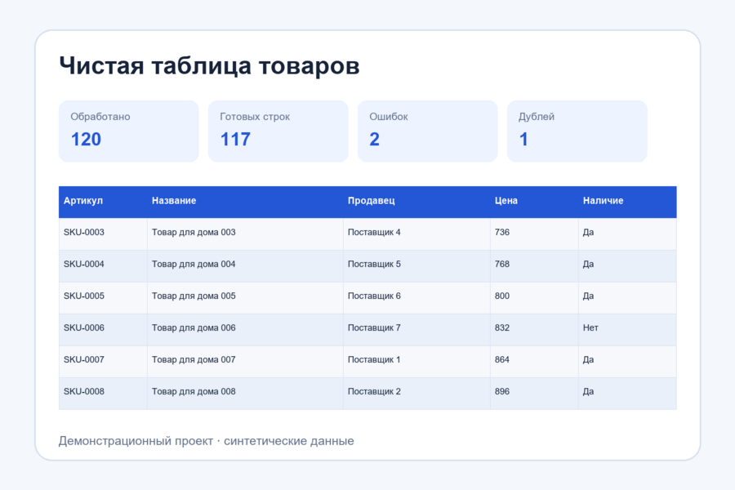Screen dimensions: 735x490
Task: Open the Ошибок 2 stat card
Action: click(427, 131)
